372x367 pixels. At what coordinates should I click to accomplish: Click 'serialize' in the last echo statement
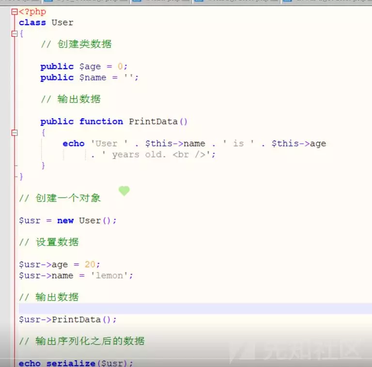coord(71,363)
